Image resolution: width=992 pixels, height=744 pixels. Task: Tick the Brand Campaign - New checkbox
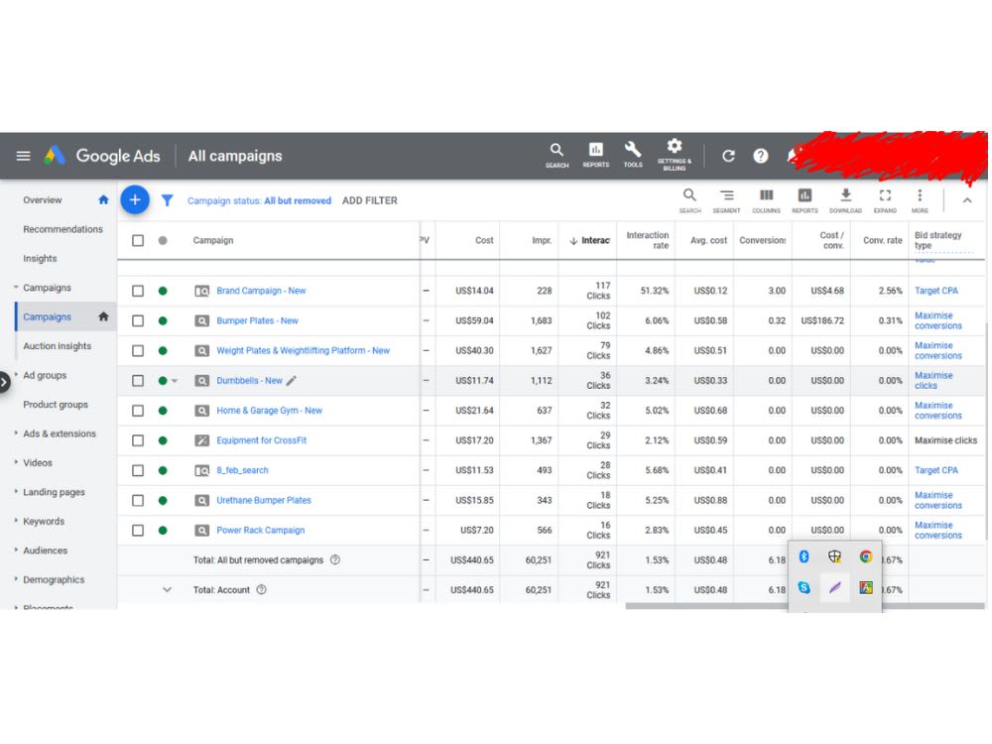tap(138, 291)
